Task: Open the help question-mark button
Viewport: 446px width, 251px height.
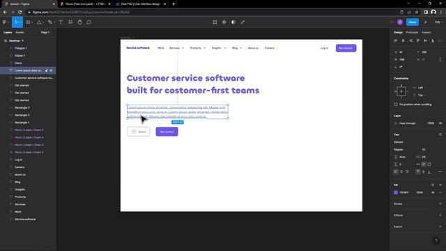Action: tap(436, 241)
